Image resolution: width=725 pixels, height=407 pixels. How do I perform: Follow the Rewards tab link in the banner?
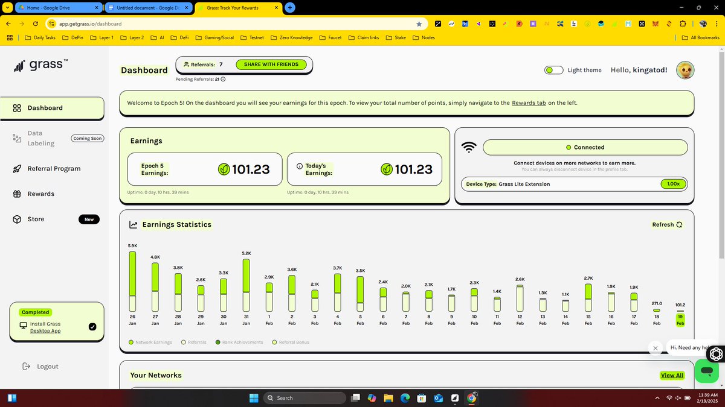[529, 103]
